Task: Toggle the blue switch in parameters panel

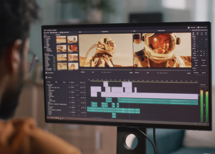Action: pyautogui.click(x=206, y=39)
